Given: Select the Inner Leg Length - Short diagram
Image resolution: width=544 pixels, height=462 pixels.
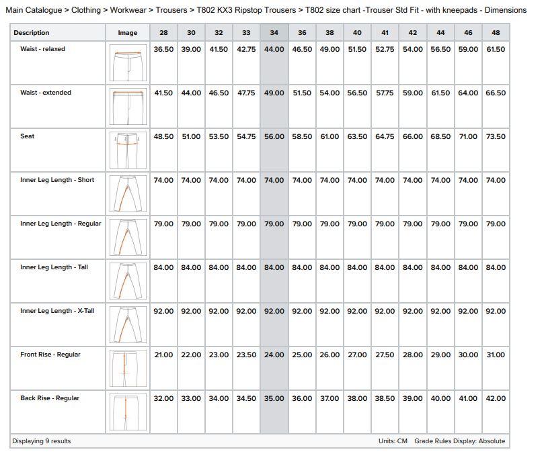Looking at the screenshot, I should [127, 193].
